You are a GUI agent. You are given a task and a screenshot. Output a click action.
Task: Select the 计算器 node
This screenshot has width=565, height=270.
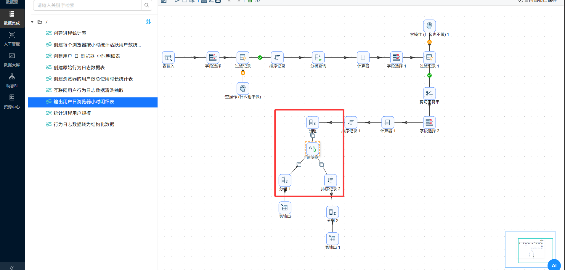(x=363, y=57)
